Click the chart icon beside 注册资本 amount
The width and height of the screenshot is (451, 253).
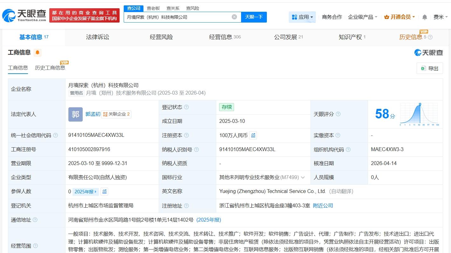pos(253,135)
